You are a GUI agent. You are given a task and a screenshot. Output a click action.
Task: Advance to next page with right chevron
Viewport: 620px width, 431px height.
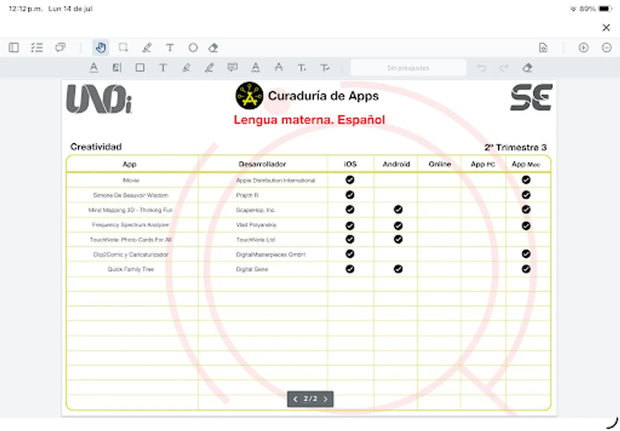coord(325,398)
